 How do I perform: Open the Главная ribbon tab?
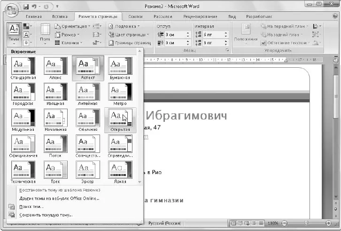(x=34, y=16)
